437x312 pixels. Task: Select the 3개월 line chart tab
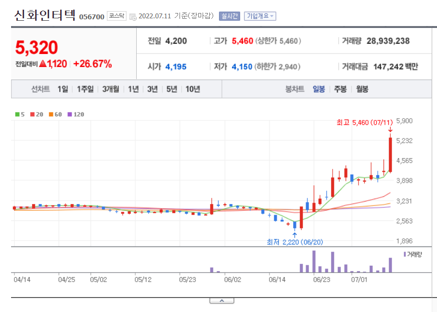tap(111, 89)
